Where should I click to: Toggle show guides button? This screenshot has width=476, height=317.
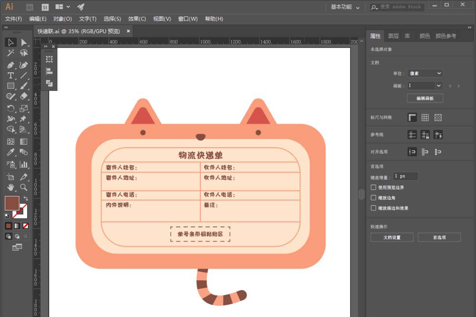click(412, 135)
